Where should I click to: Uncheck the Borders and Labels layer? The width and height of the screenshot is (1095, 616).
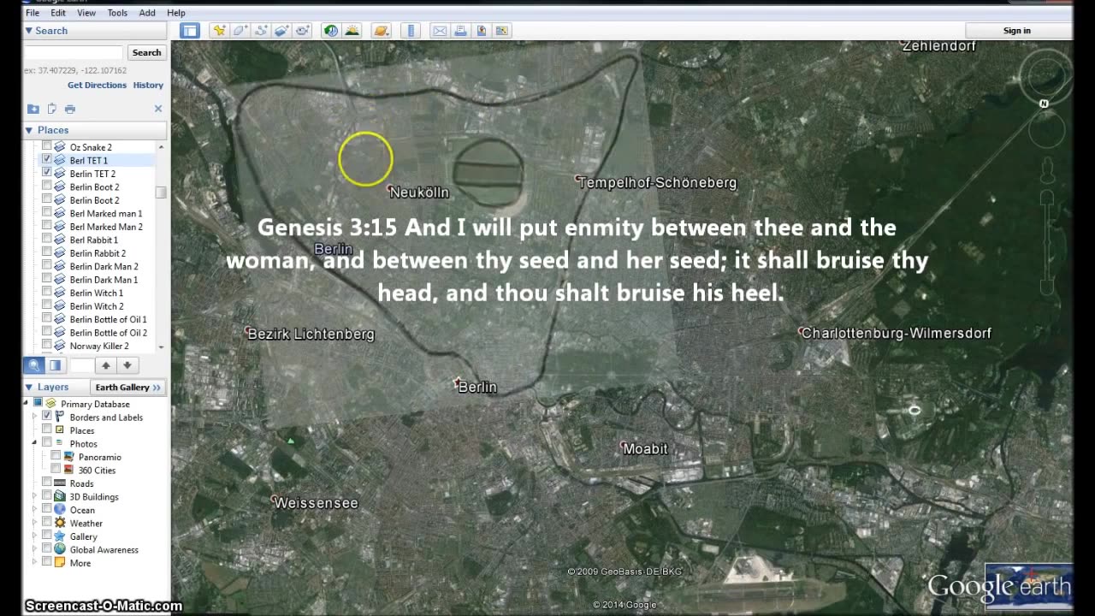pos(47,417)
